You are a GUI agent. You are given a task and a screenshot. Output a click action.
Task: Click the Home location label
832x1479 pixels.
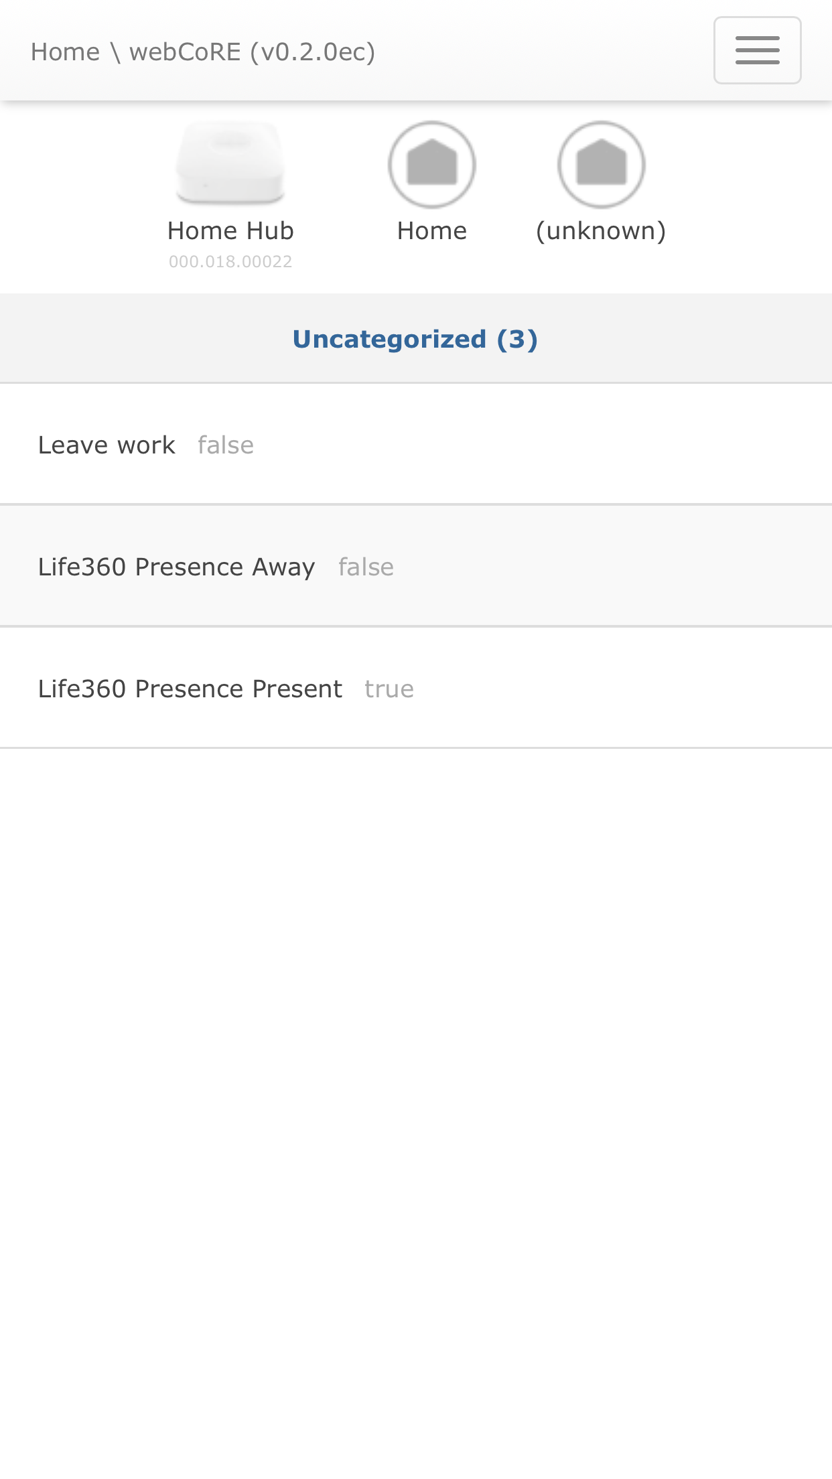pyautogui.click(x=432, y=230)
